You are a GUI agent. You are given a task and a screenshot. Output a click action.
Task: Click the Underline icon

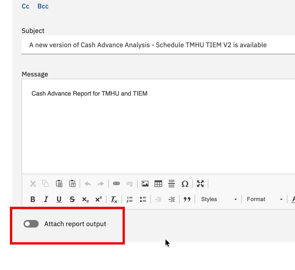click(59, 199)
